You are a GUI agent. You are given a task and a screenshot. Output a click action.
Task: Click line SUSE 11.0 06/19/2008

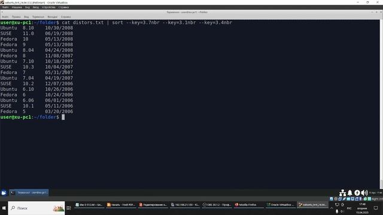pos(37,33)
